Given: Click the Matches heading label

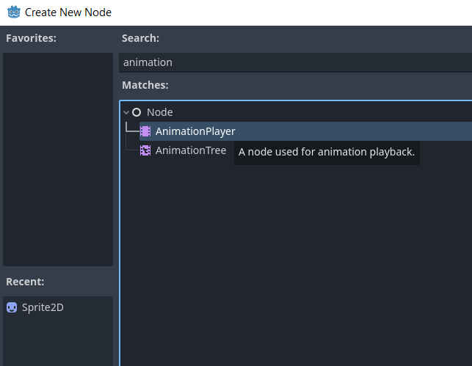Looking at the screenshot, I should pos(145,85).
